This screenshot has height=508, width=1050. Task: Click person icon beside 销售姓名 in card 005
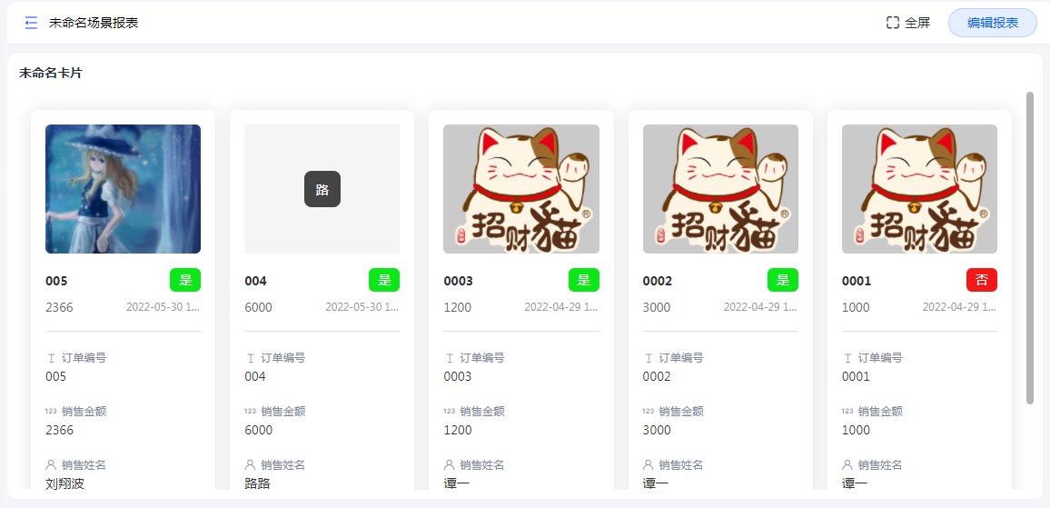coord(51,464)
